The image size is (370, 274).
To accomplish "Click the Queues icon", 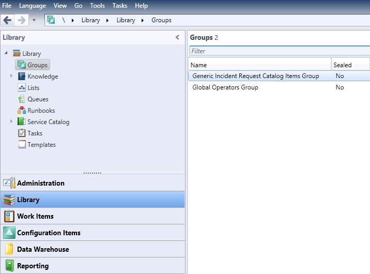I will pos(22,99).
